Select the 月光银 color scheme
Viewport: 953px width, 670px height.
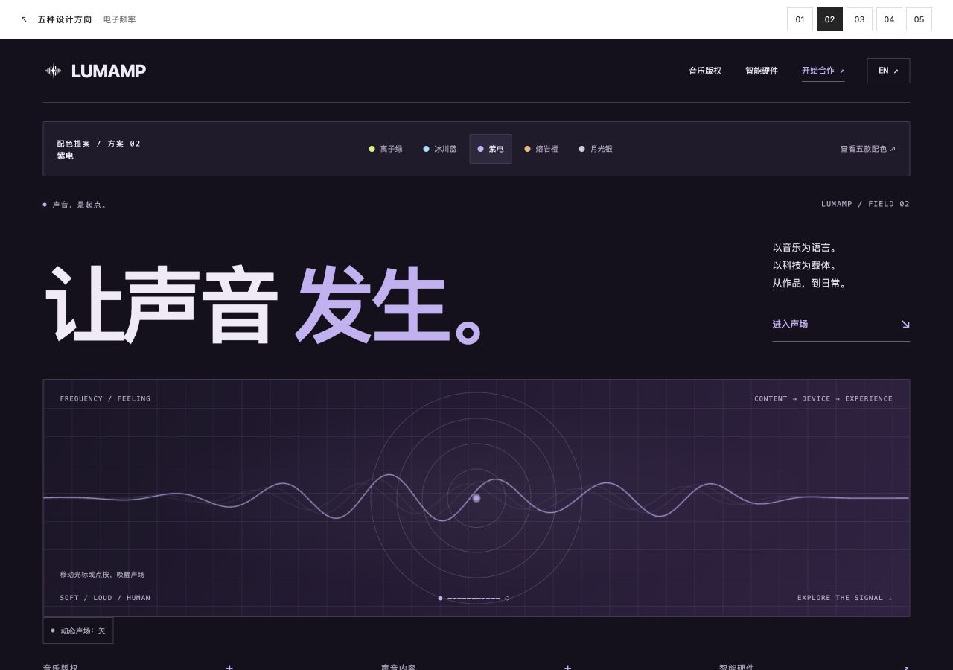click(596, 149)
